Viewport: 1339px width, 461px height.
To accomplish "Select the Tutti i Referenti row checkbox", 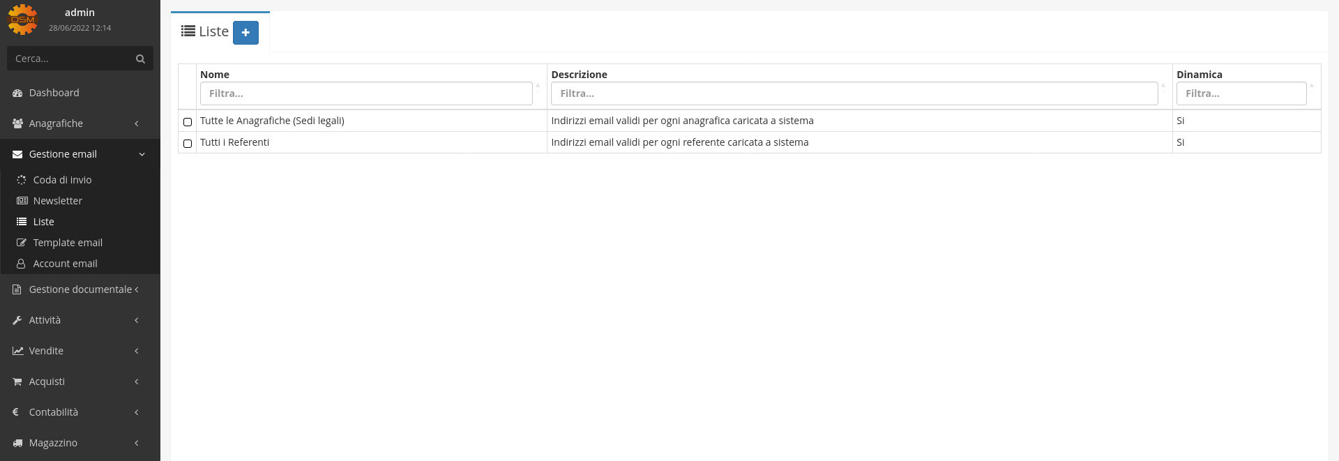I will (188, 144).
